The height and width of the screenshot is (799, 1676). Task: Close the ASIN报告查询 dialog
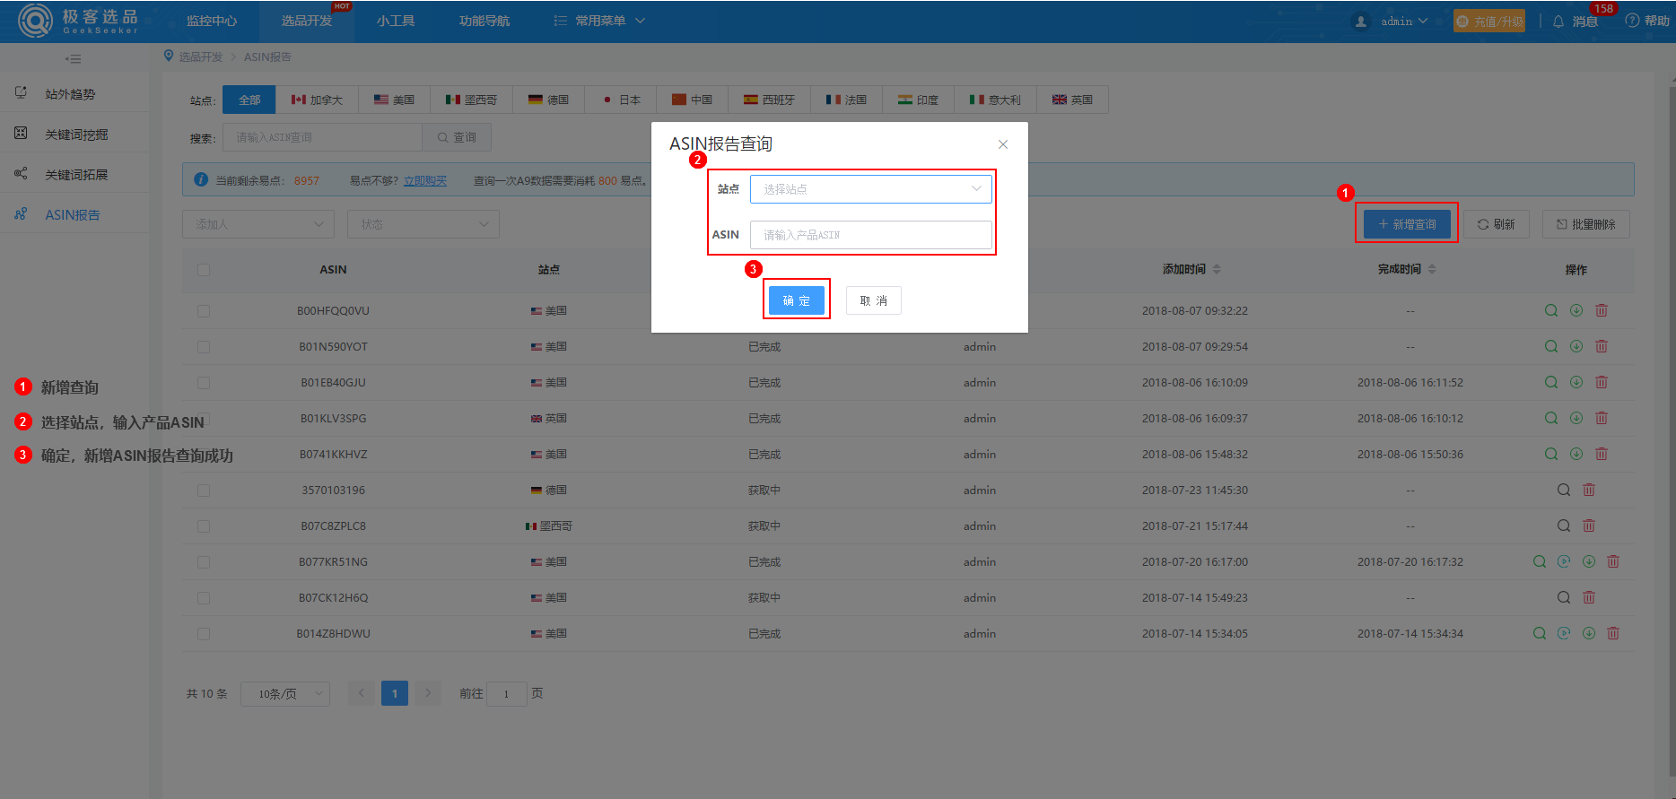click(1002, 144)
